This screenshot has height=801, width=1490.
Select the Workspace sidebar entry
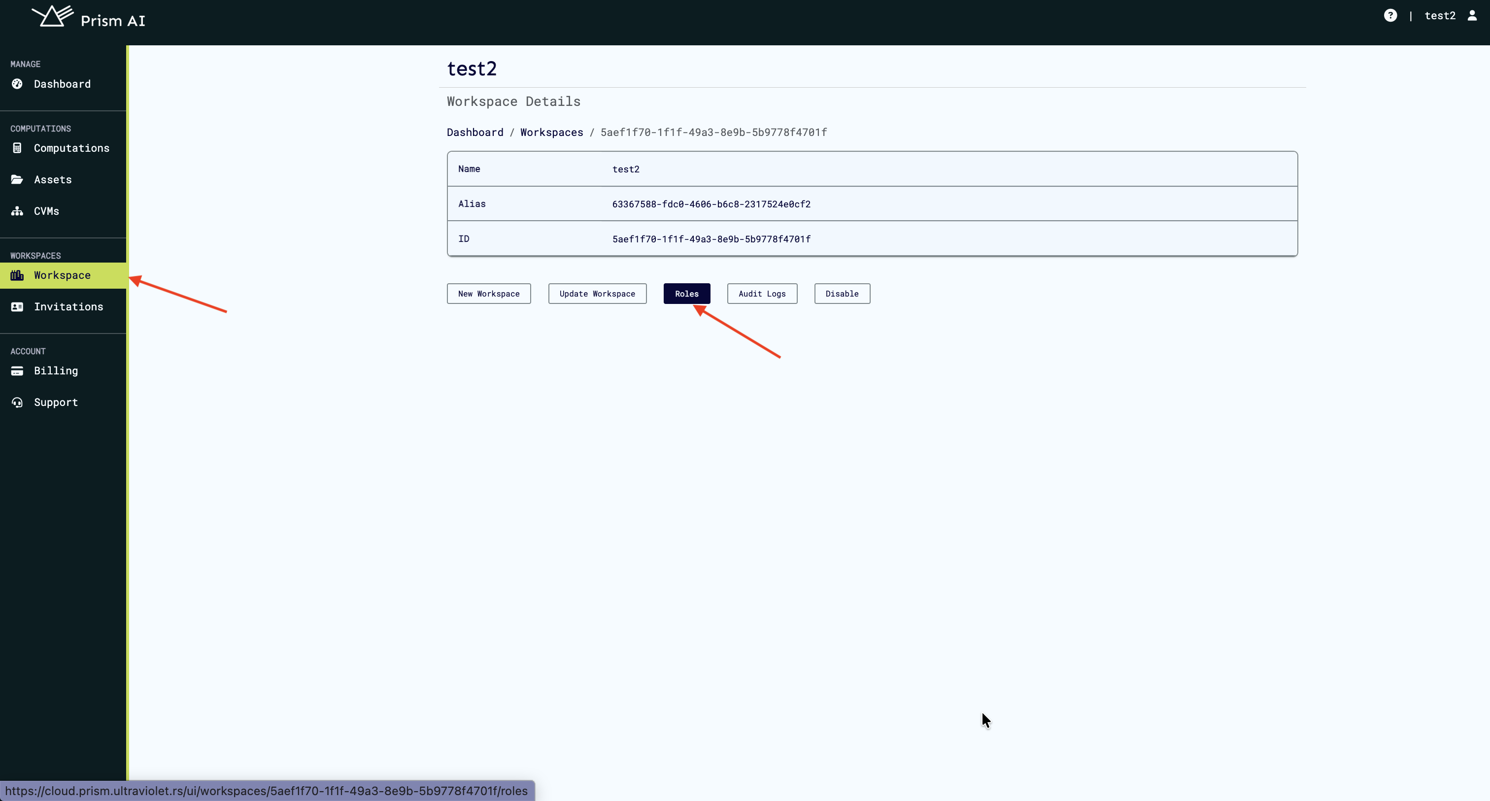[x=63, y=275]
